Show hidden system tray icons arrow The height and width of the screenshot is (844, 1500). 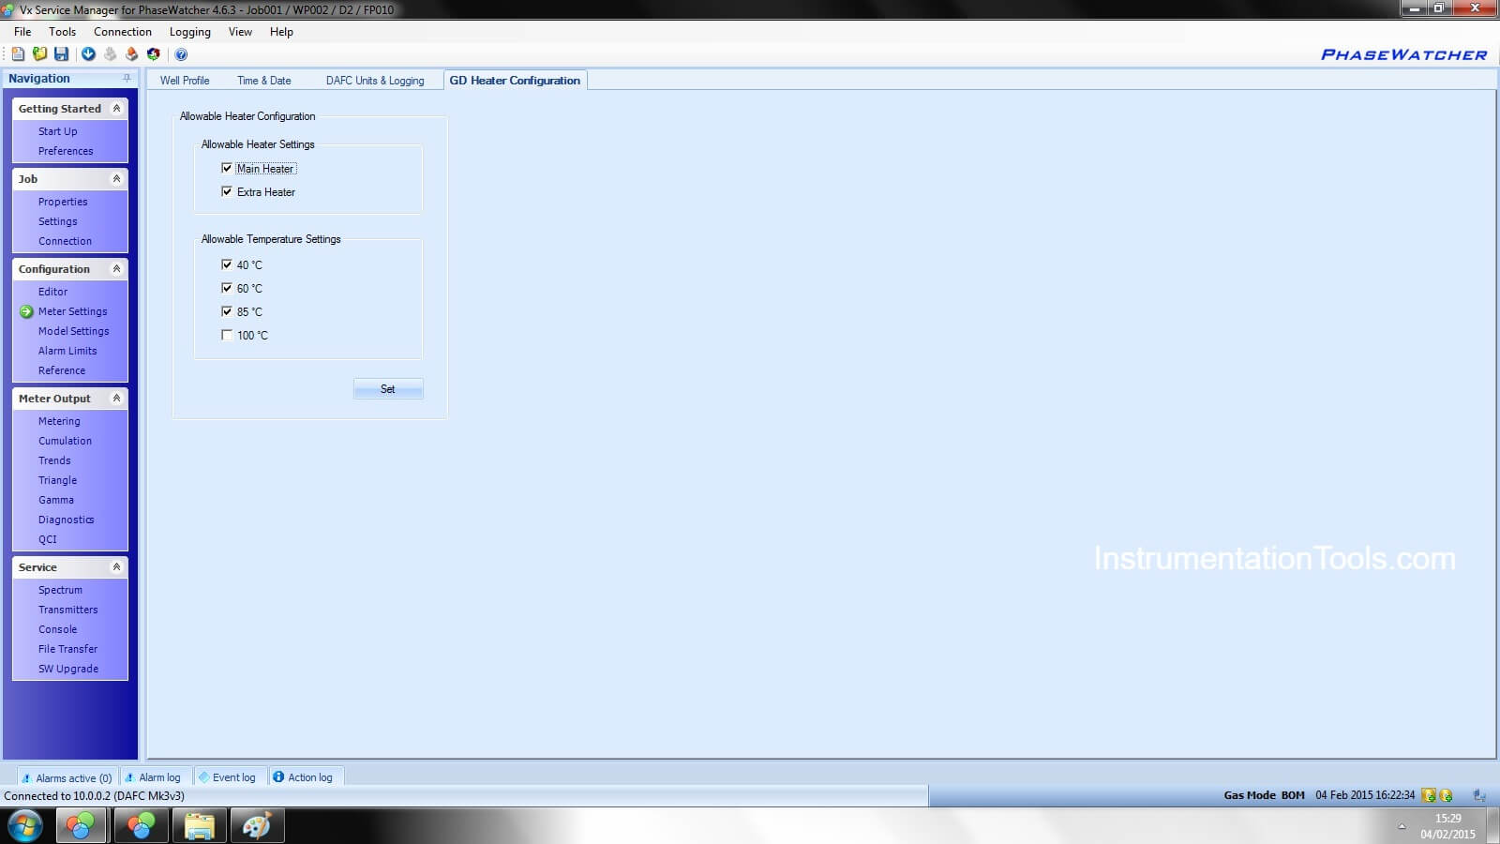[1402, 826]
